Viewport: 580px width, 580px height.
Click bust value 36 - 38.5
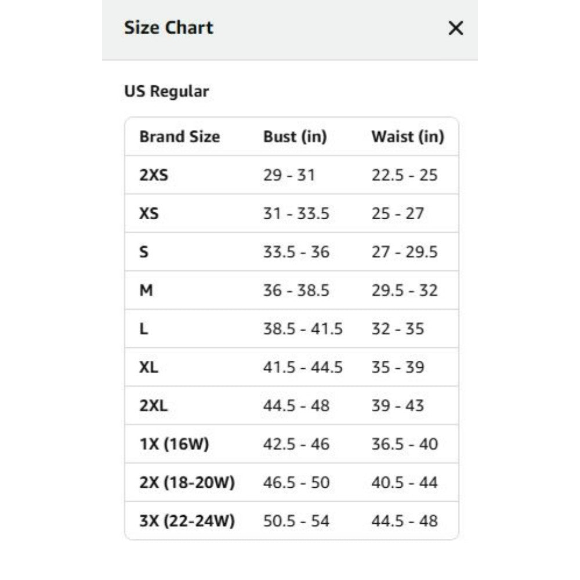296,291
